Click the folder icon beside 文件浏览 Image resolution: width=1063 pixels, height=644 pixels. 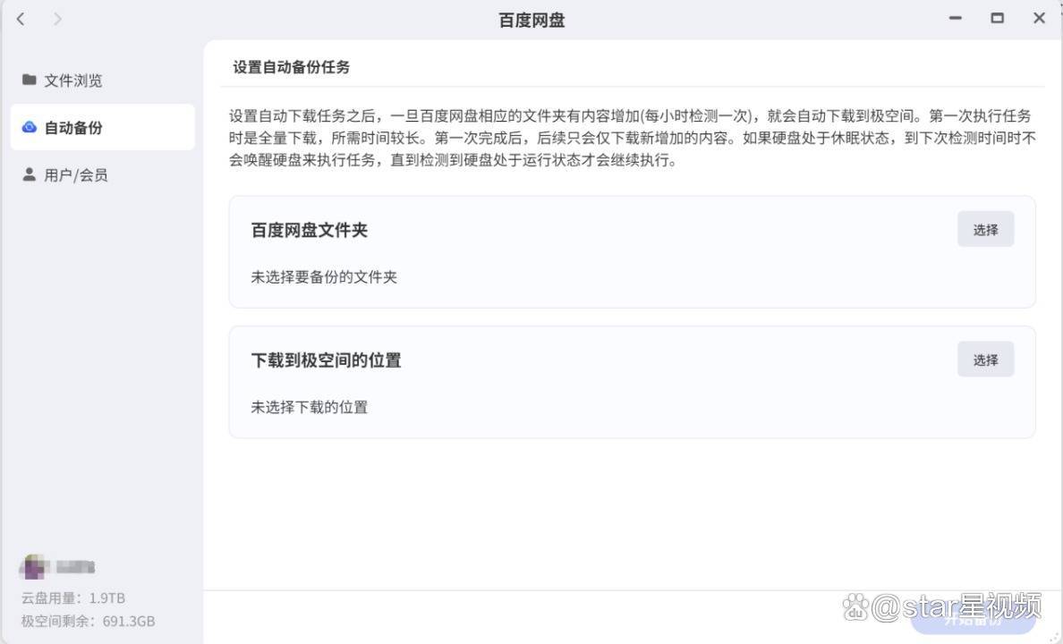coord(30,80)
